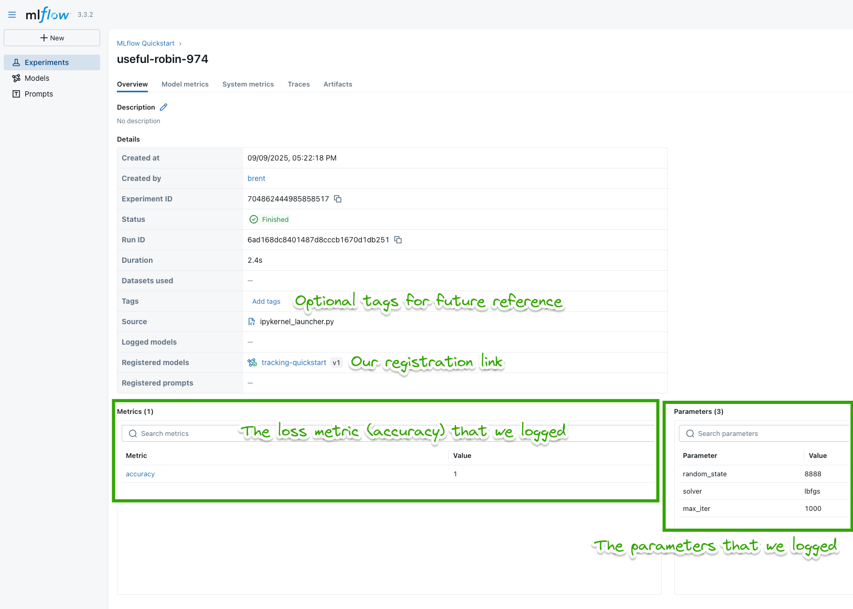Switch to the Artifacts tab
Screen dimensions: 853x609
[x=338, y=84]
